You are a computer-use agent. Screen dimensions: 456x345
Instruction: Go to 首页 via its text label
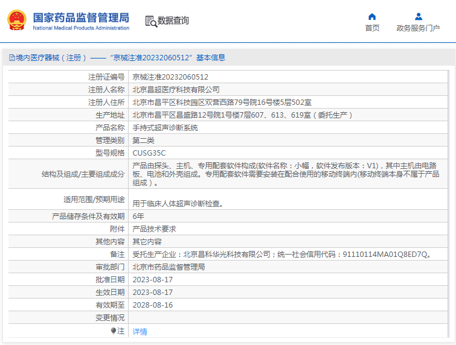coord(372,28)
